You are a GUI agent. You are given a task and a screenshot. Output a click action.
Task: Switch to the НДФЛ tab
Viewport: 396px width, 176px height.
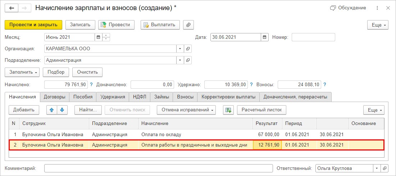pos(140,97)
